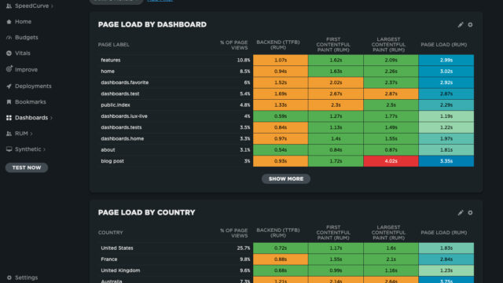Click the 'United Kingdom' country row

pos(120,270)
